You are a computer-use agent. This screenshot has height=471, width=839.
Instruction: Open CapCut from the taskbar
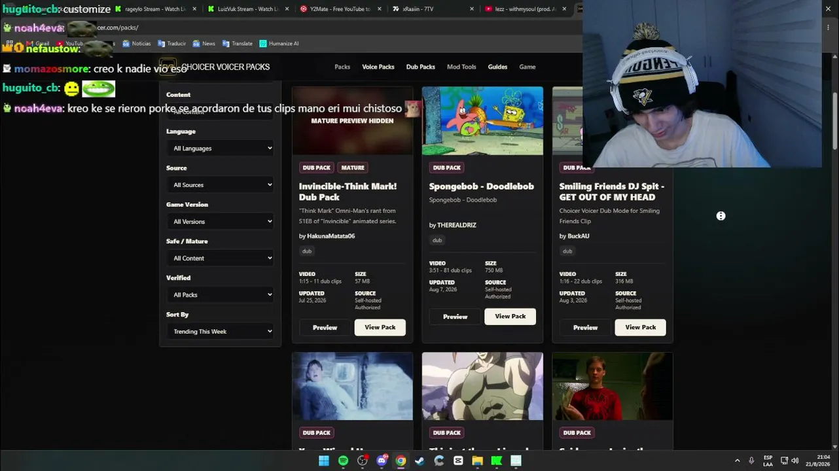click(458, 461)
